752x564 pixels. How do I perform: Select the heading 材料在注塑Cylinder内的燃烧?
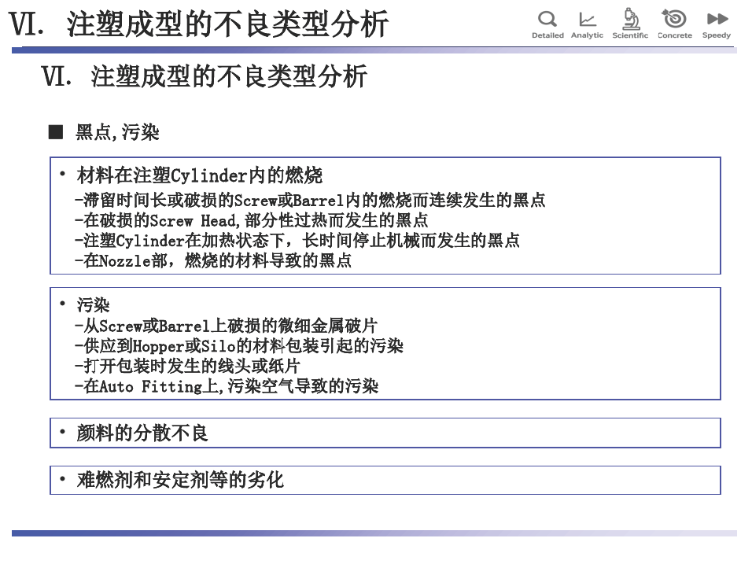200,175
